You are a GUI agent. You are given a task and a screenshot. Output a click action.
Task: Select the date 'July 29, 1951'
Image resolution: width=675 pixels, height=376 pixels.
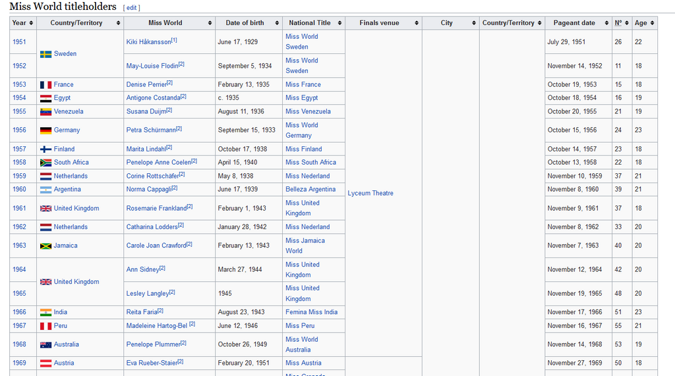pyautogui.click(x=566, y=41)
